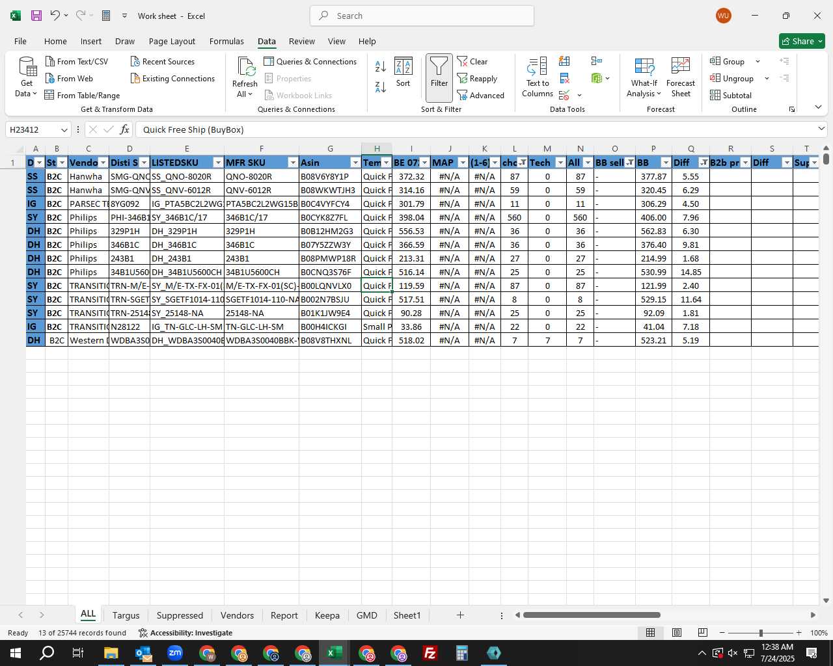The image size is (833, 666).
Task: Click Sort A to Z icon
Action: pyautogui.click(x=381, y=66)
